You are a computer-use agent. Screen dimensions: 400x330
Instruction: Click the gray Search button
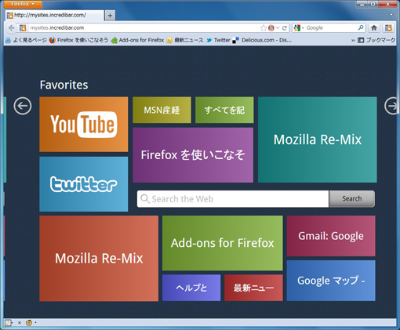click(x=352, y=199)
